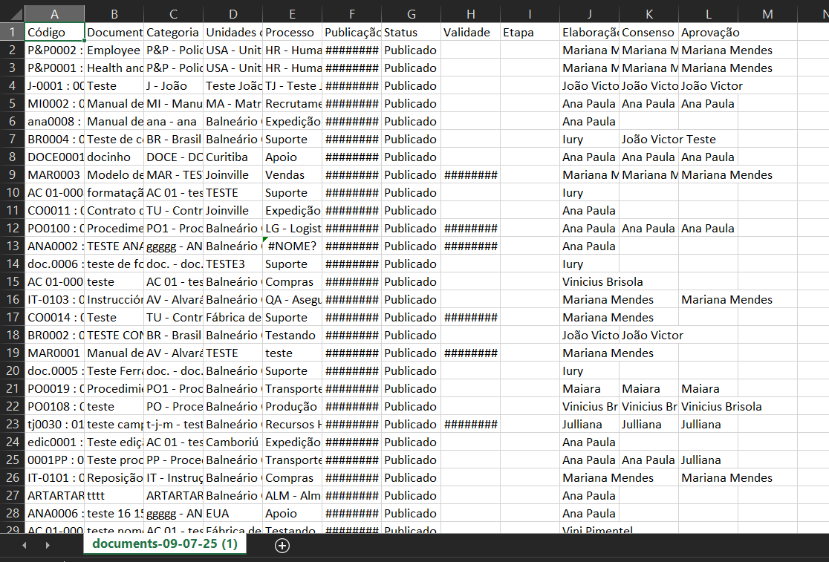The image size is (829, 562).
Task: Select the 'Fábrica de' cell in row 17
Action: (233, 318)
